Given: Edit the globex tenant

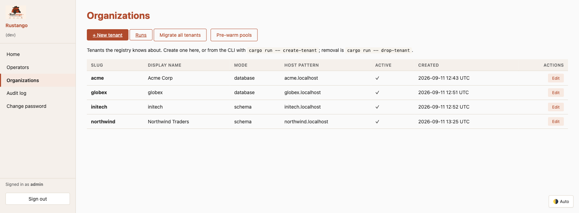Looking at the screenshot, I should [556, 93].
